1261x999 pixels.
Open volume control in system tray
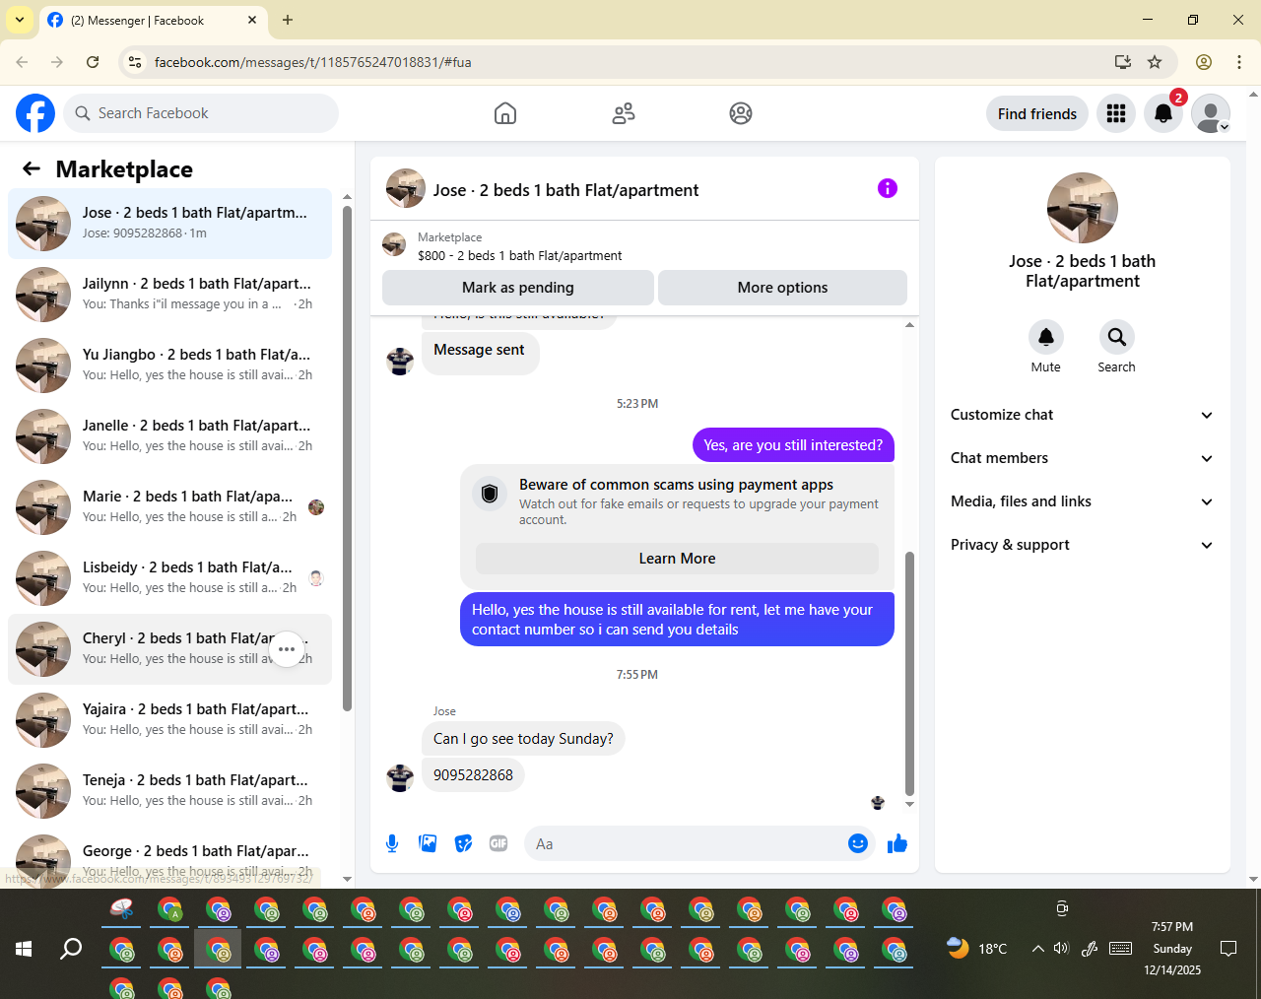pyautogui.click(x=1061, y=949)
